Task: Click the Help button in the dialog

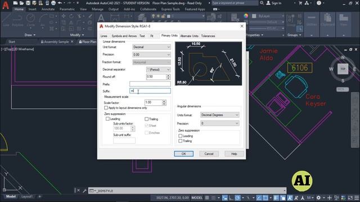Action: click(x=234, y=154)
